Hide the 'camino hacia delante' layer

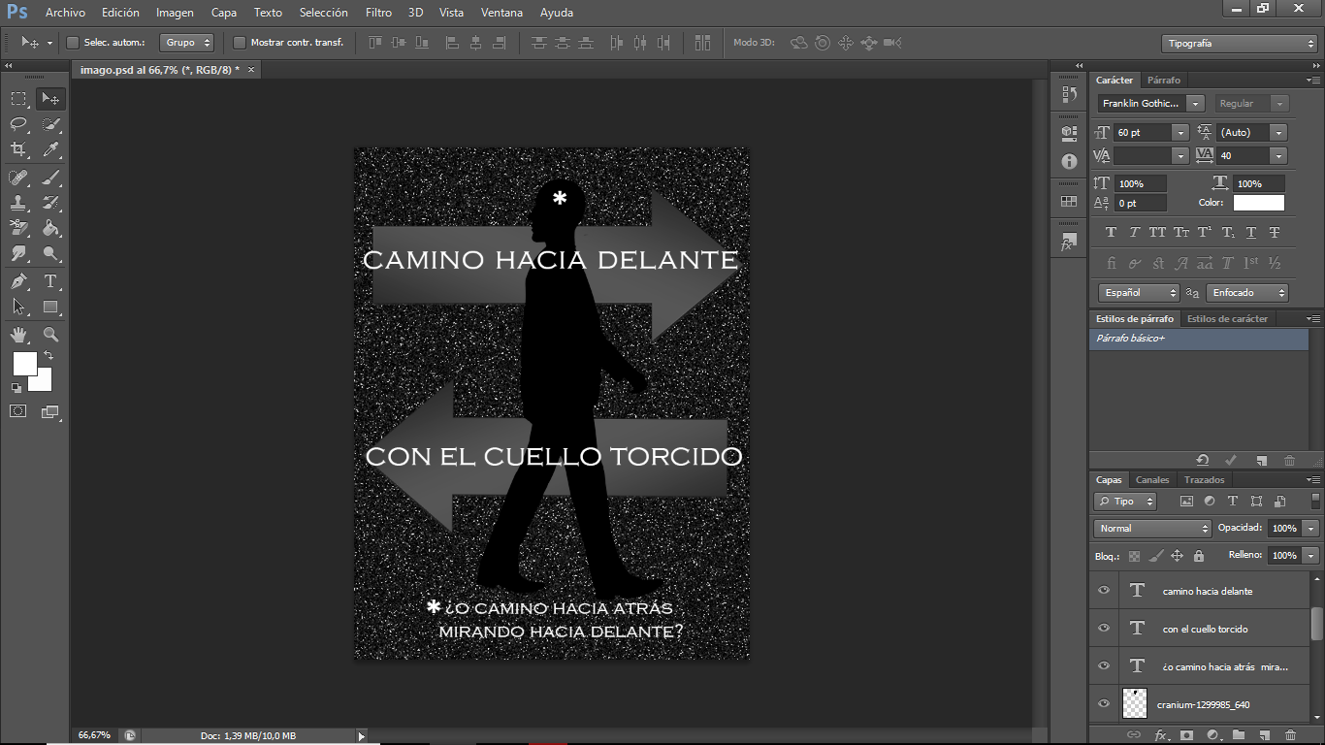pos(1103,591)
